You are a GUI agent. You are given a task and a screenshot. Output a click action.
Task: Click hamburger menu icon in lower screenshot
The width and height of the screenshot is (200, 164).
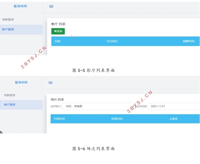pos(51,83)
